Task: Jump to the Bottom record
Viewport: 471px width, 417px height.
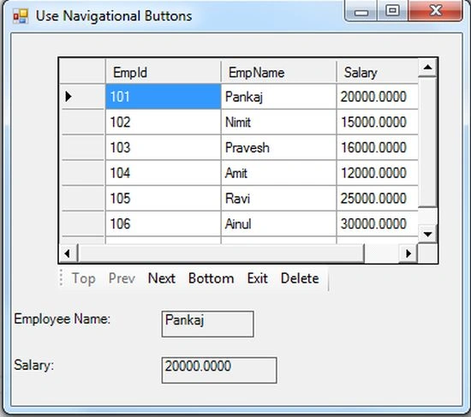Action: [x=211, y=278]
